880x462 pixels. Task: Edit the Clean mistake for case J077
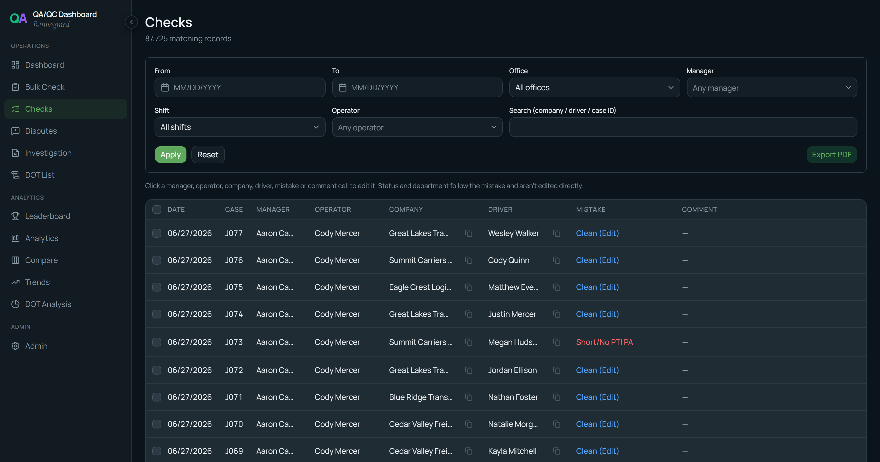[597, 233]
